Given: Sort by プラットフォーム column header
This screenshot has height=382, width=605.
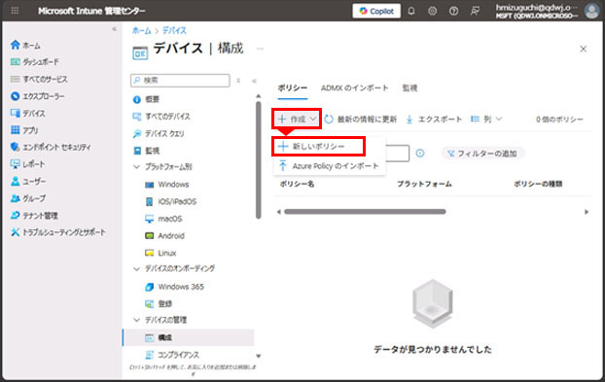Looking at the screenshot, I should point(424,184).
